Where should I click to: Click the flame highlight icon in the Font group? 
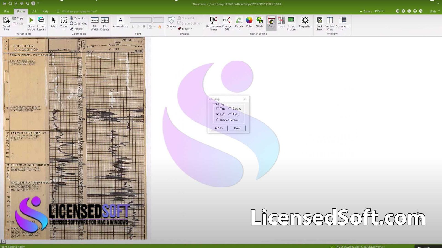[x=159, y=27]
